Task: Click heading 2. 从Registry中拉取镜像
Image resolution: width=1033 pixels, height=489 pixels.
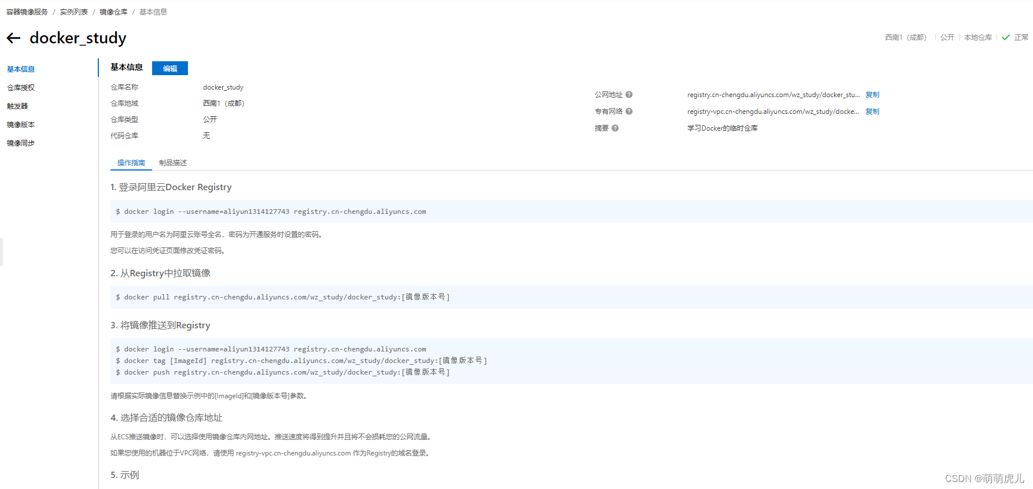Action: click(x=160, y=273)
